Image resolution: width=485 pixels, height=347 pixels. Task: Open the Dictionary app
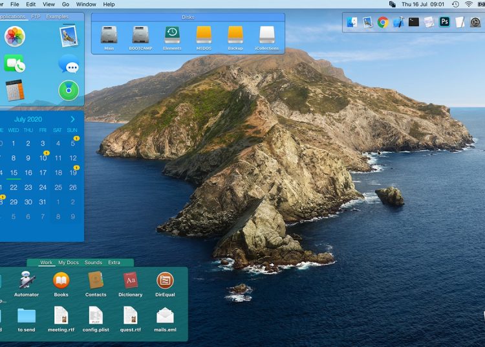pyautogui.click(x=131, y=281)
